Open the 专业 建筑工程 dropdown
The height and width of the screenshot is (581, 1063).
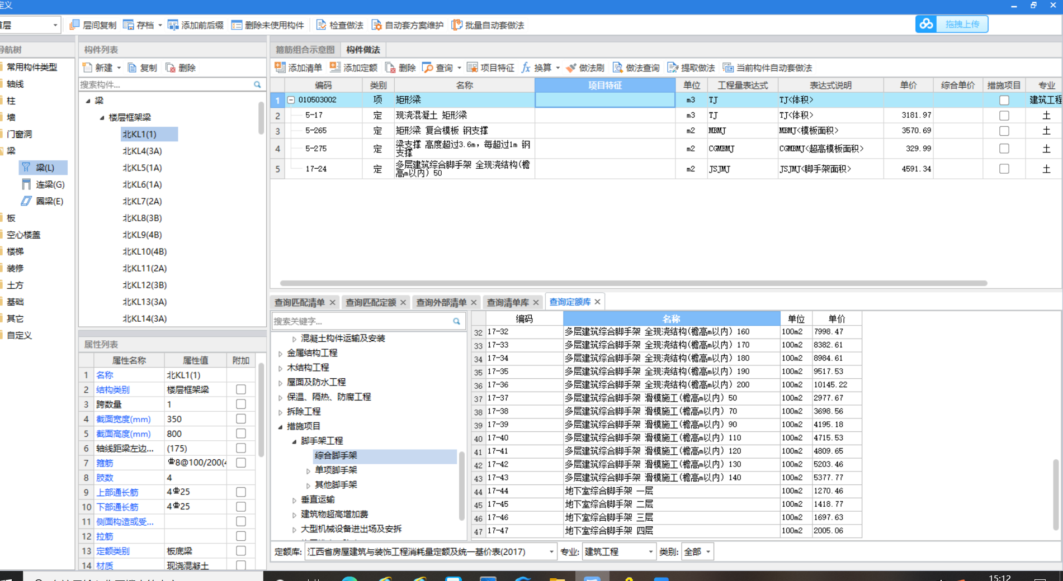(x=650, y=552)
